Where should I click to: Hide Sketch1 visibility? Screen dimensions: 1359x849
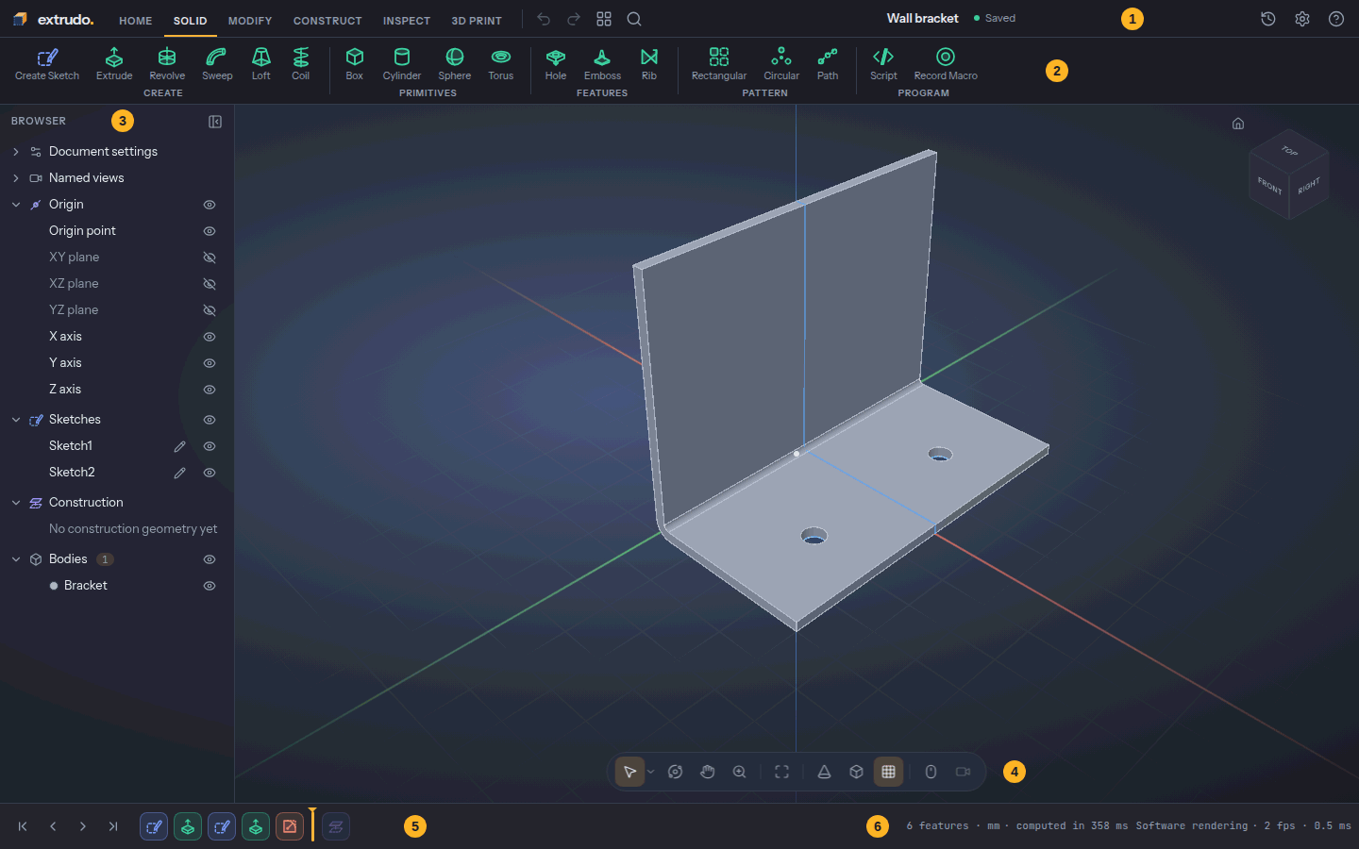click(210, 446)
